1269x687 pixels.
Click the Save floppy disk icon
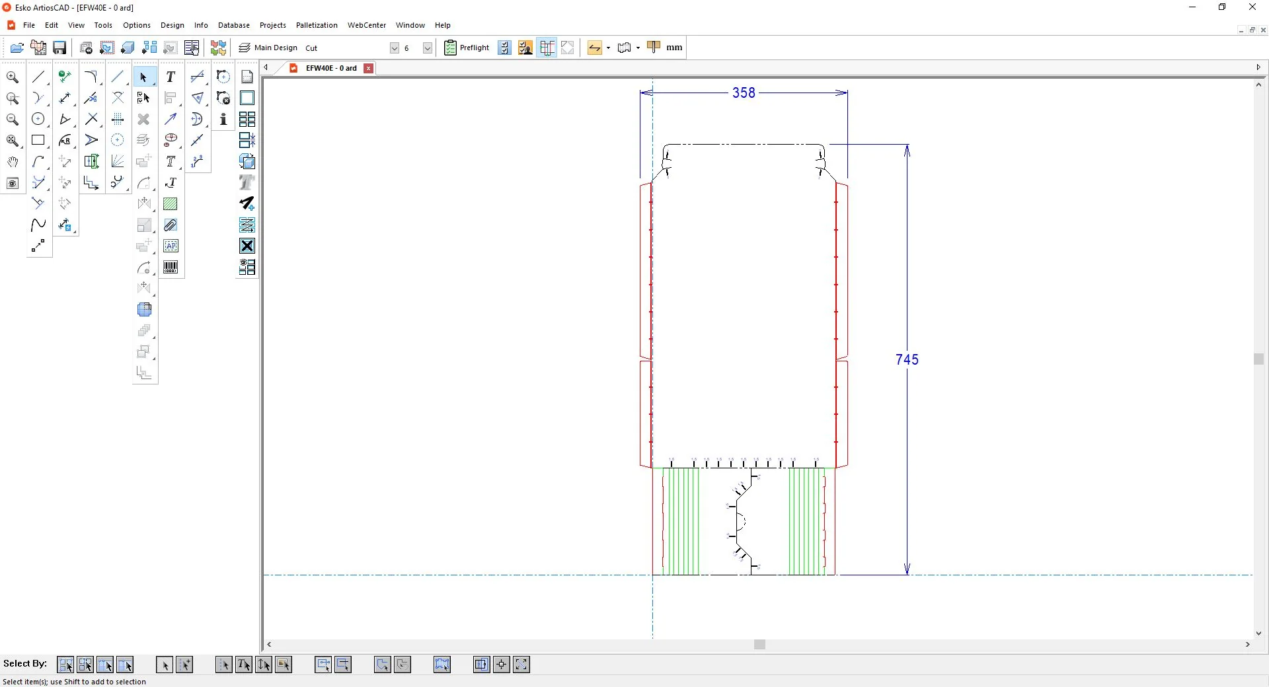pyautogui.click(x=59, y=48)
